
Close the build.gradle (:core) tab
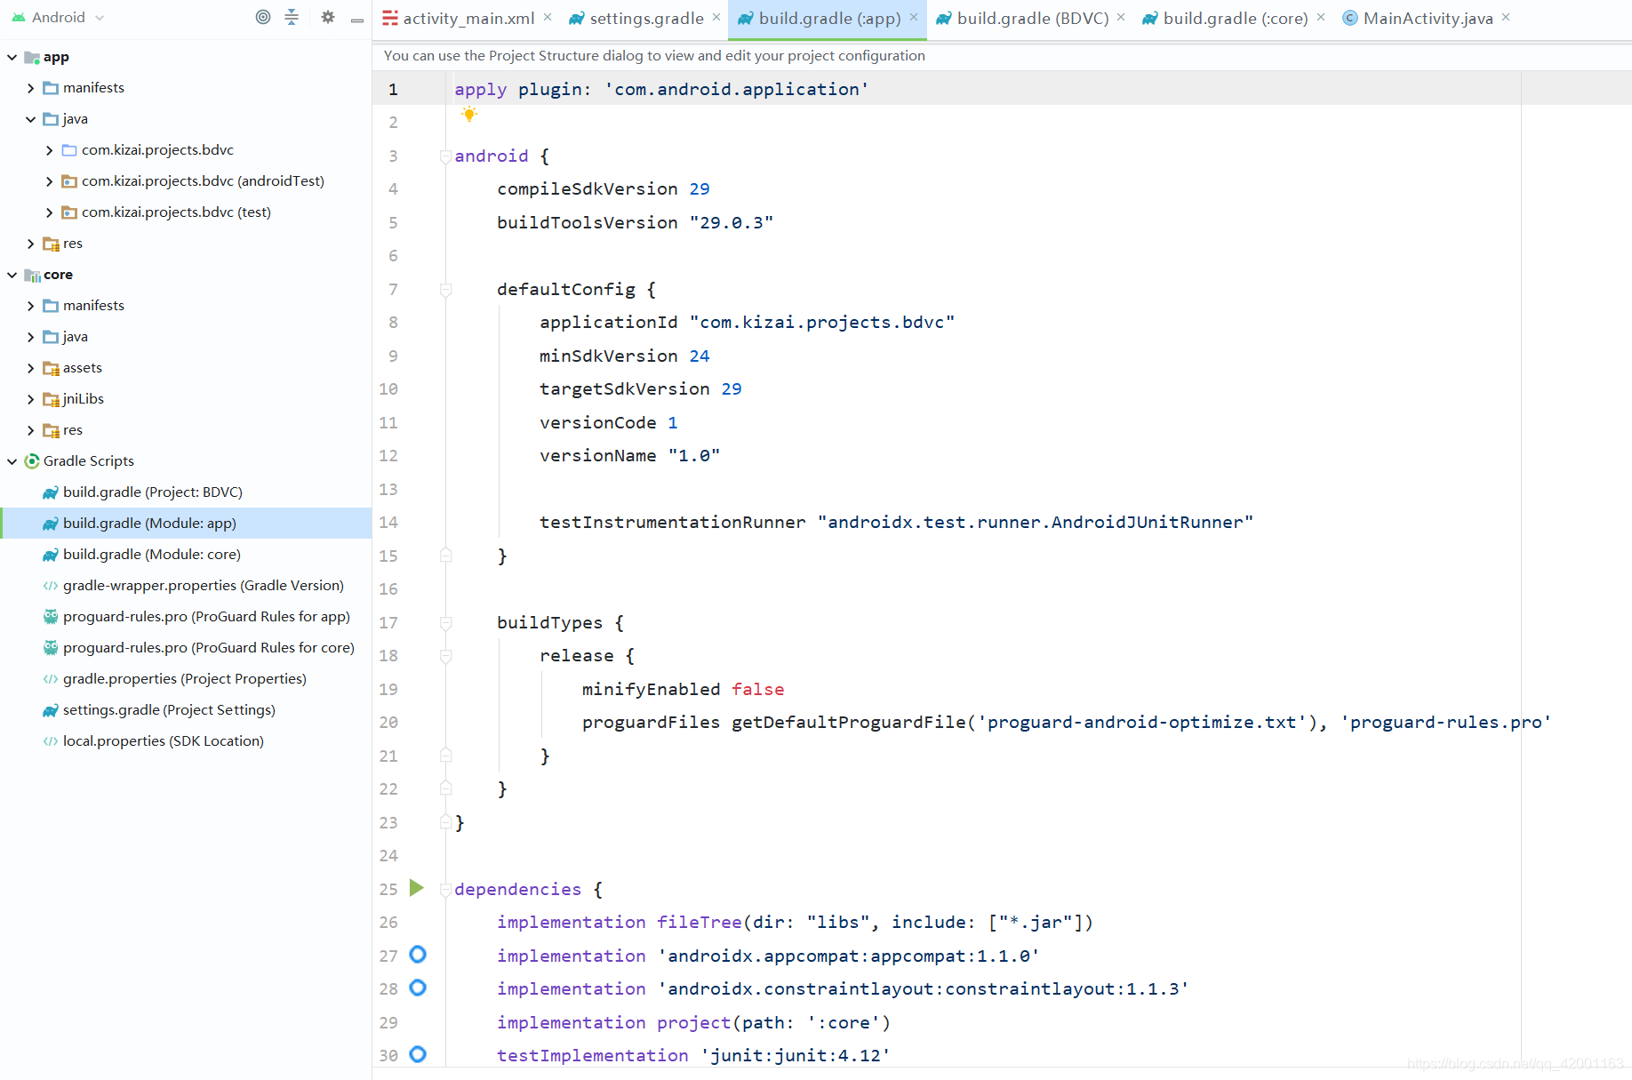[x=1321, y=17]
